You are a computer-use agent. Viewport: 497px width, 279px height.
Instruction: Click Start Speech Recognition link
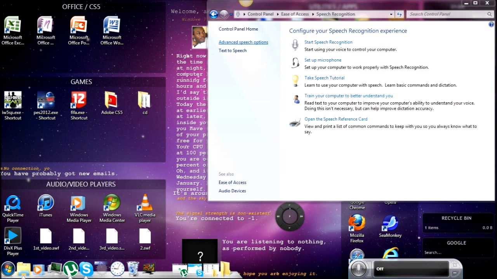tap(328, 42)
